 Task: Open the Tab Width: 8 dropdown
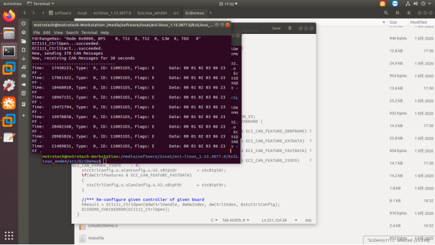tap(236, 220)
